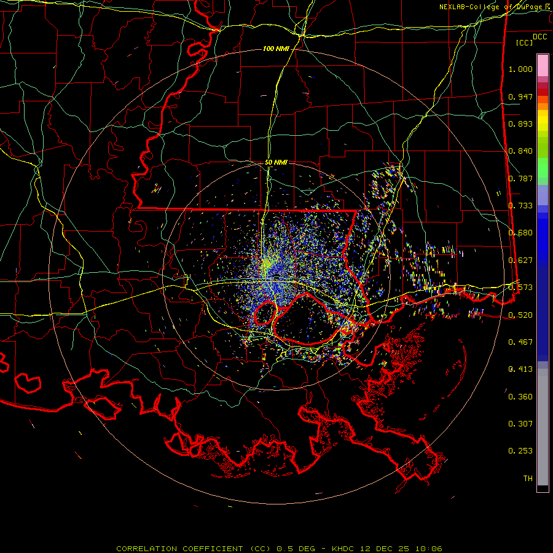
Task: Click the radar site center marker
Action: point(277,277)
